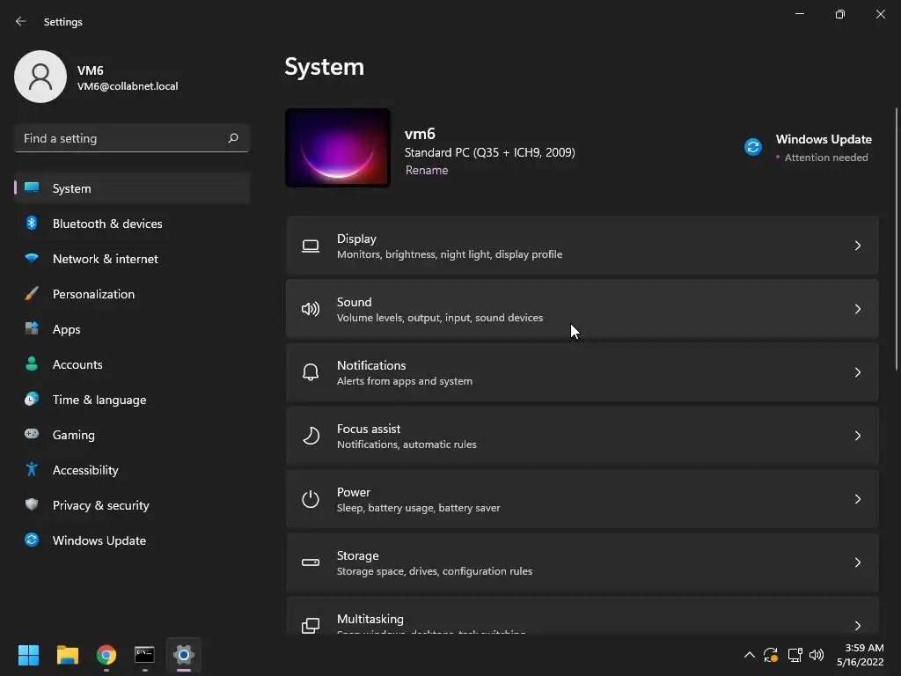
Task: Click the "Sleep, battery usage, battery saver" text
Action: pos(418,508)
